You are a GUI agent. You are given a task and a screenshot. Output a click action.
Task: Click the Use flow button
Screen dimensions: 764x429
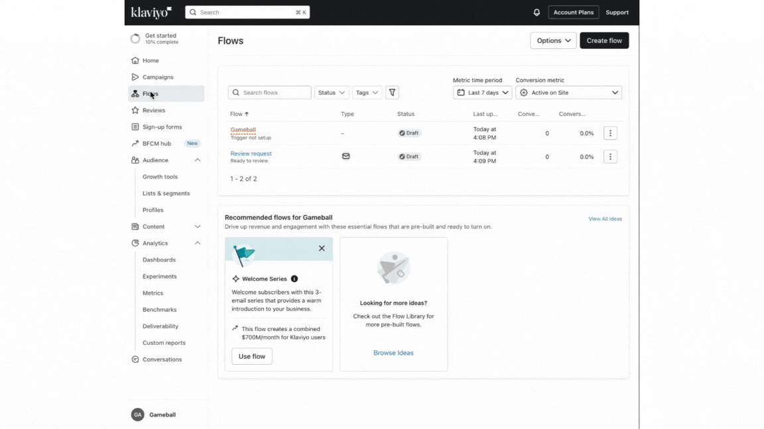tap(252, 356)
